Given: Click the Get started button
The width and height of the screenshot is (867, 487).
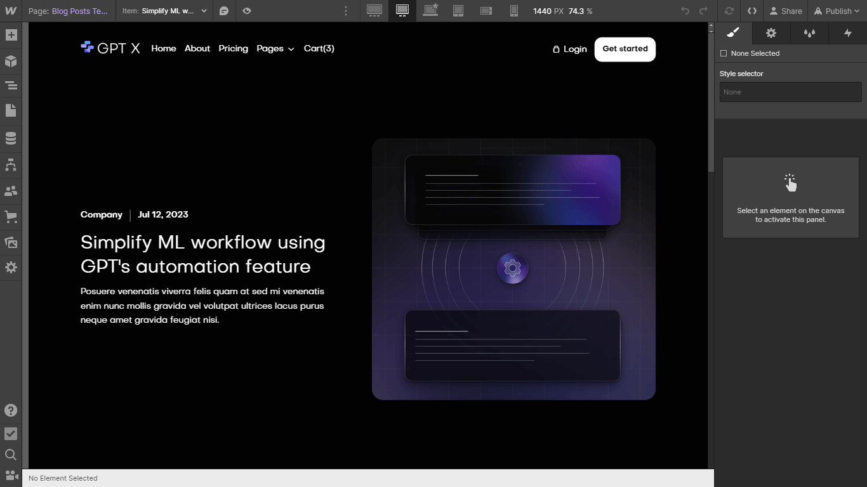Looking at the screenshot, I should 625,49.
